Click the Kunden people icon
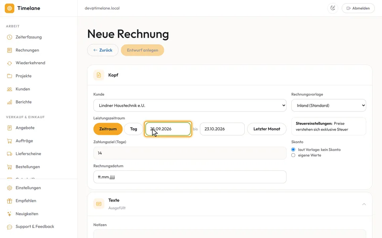The width and height of the screenshot is (382, 238). point(10,89)
